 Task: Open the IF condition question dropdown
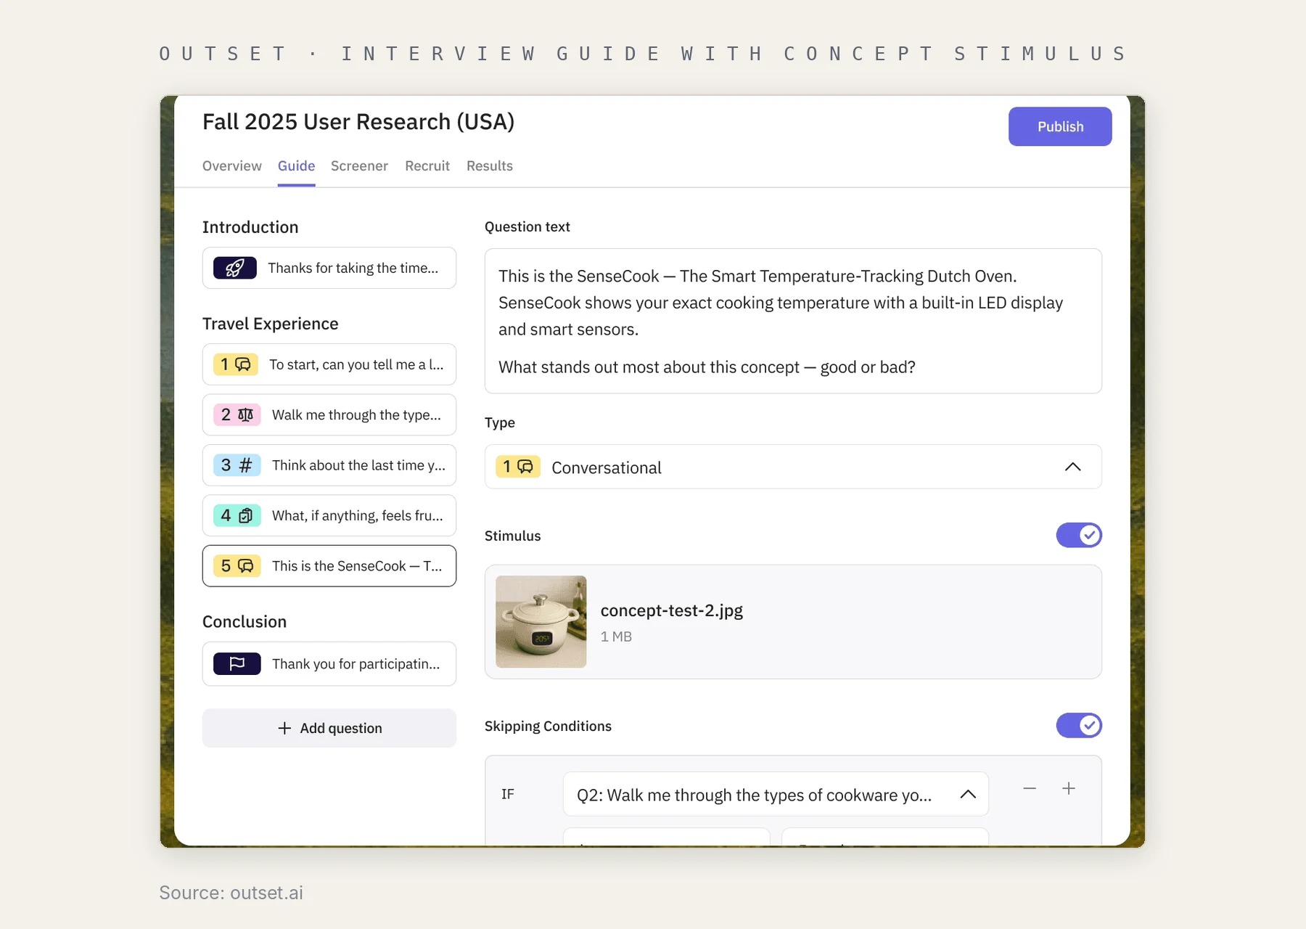click(x=776, y=794)
